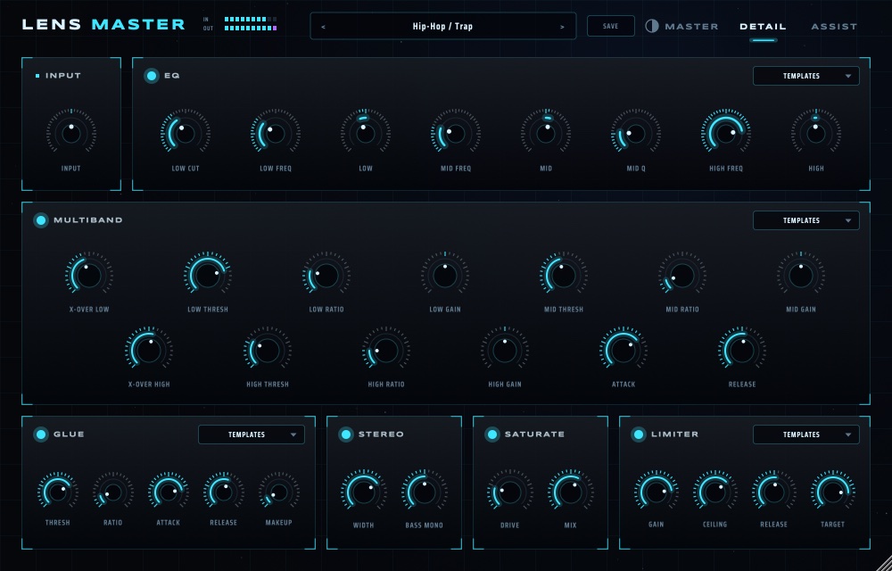The height and width of the screenshot is (571, 892).
Task: Click the Saturate Drive knob
Action: 509,492
